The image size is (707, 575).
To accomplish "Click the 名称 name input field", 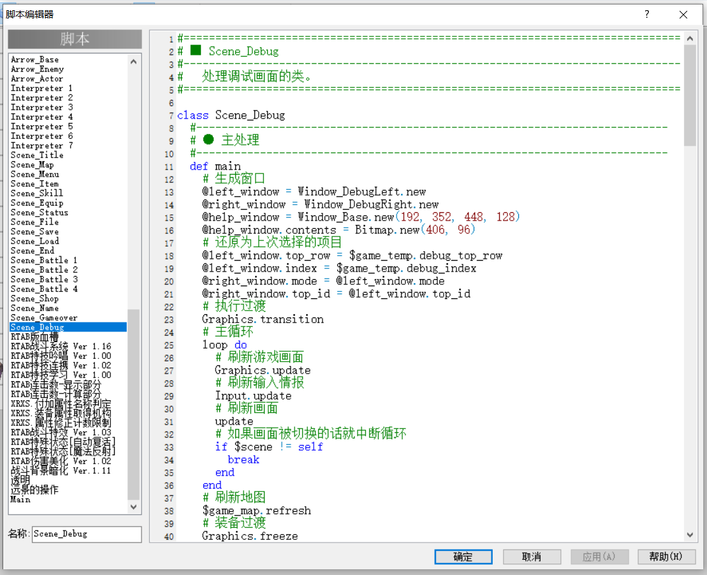I will pos(87,534).
